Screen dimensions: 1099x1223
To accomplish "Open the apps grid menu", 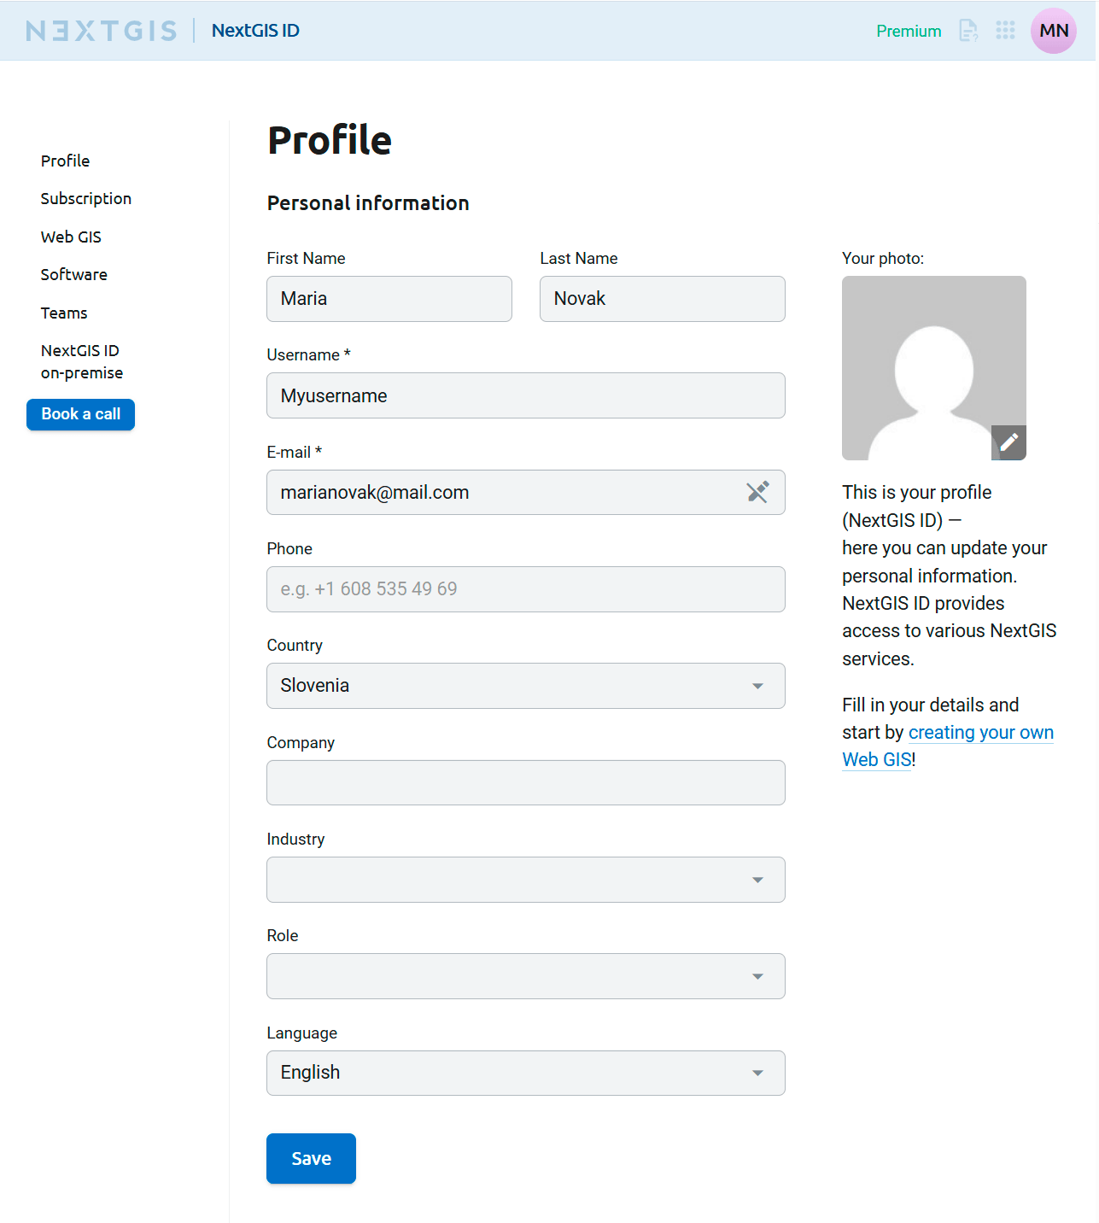I will [x=1005, y=31].
